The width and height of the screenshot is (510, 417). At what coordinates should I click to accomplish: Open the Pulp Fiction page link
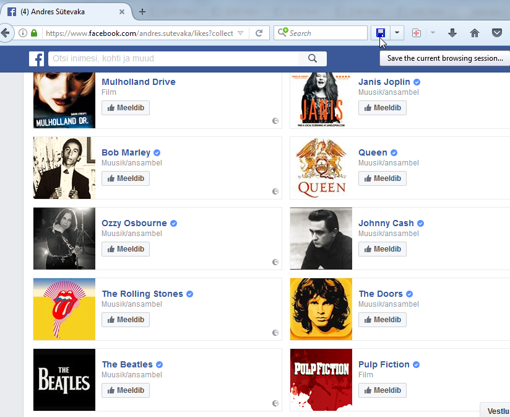[384, 364]
